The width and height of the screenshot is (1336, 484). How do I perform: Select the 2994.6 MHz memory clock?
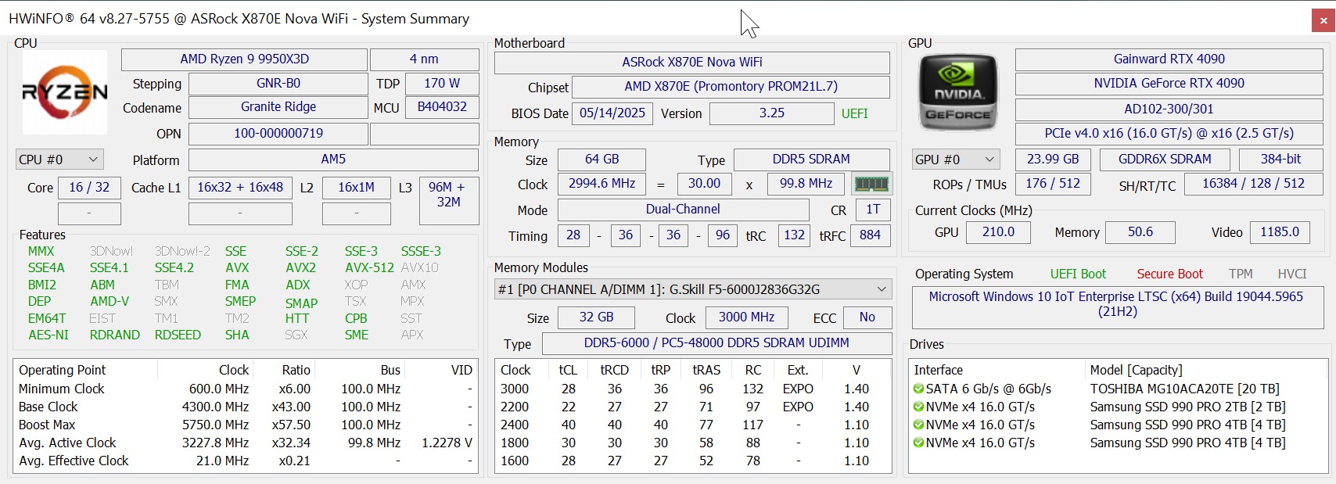(x=602, y=184)
